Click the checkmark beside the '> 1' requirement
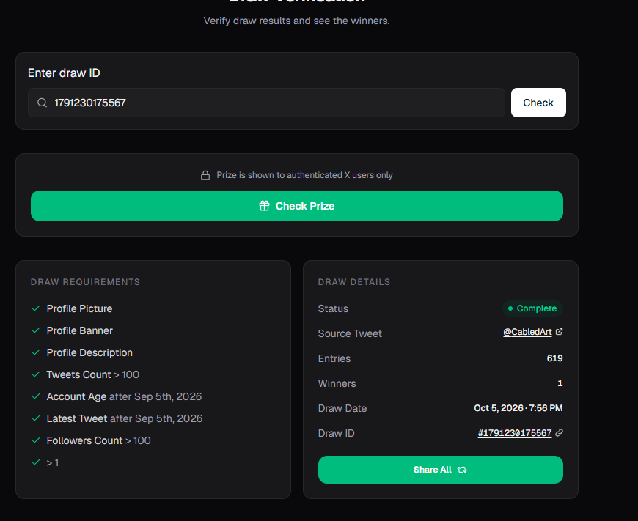 coord(36,462)
